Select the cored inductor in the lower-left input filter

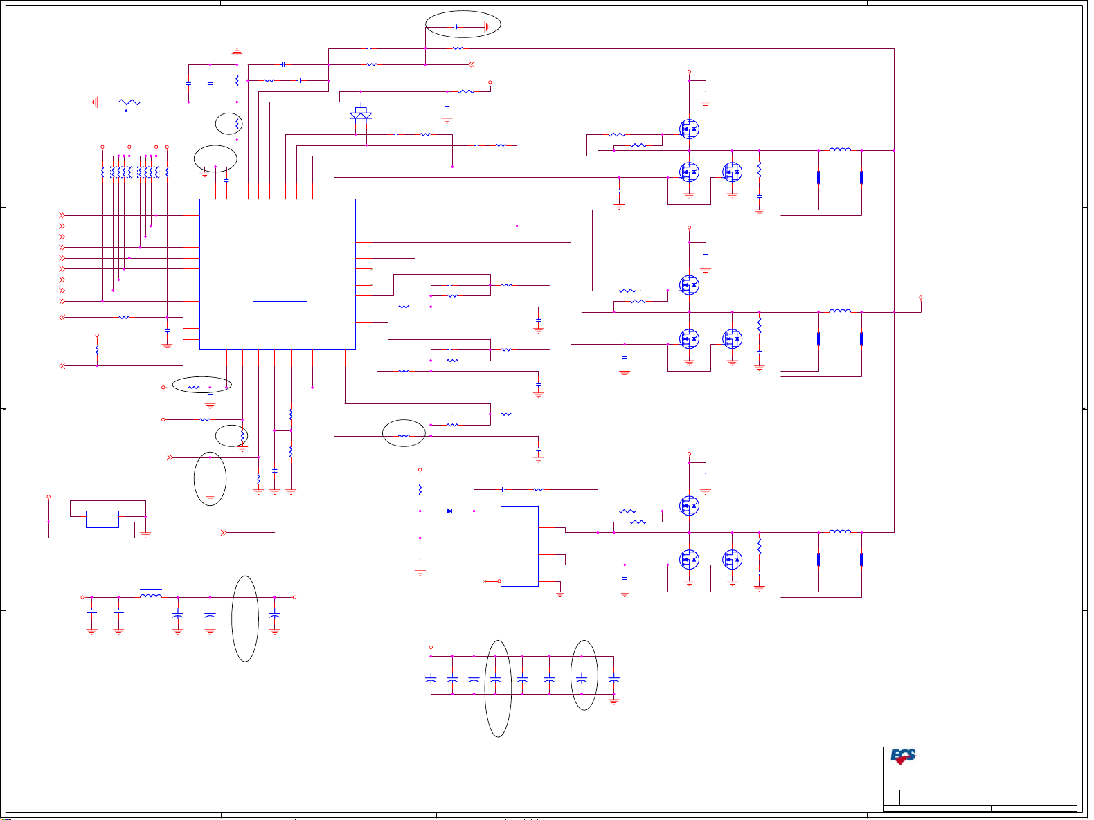tap(151, 594)
